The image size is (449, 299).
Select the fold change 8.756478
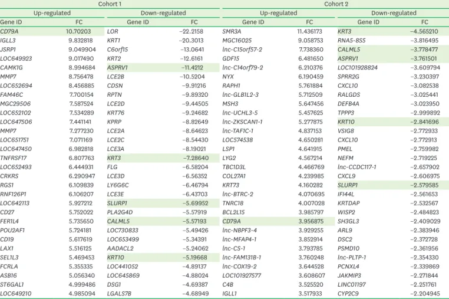pos(81,77)
